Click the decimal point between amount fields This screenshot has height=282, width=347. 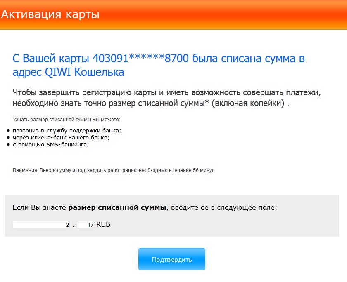click(73, 226)
